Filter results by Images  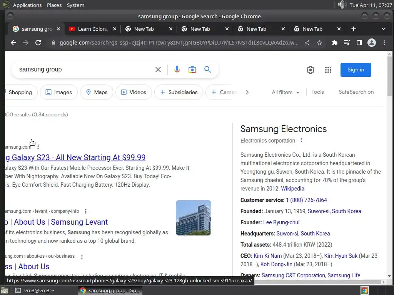(59, 92)
